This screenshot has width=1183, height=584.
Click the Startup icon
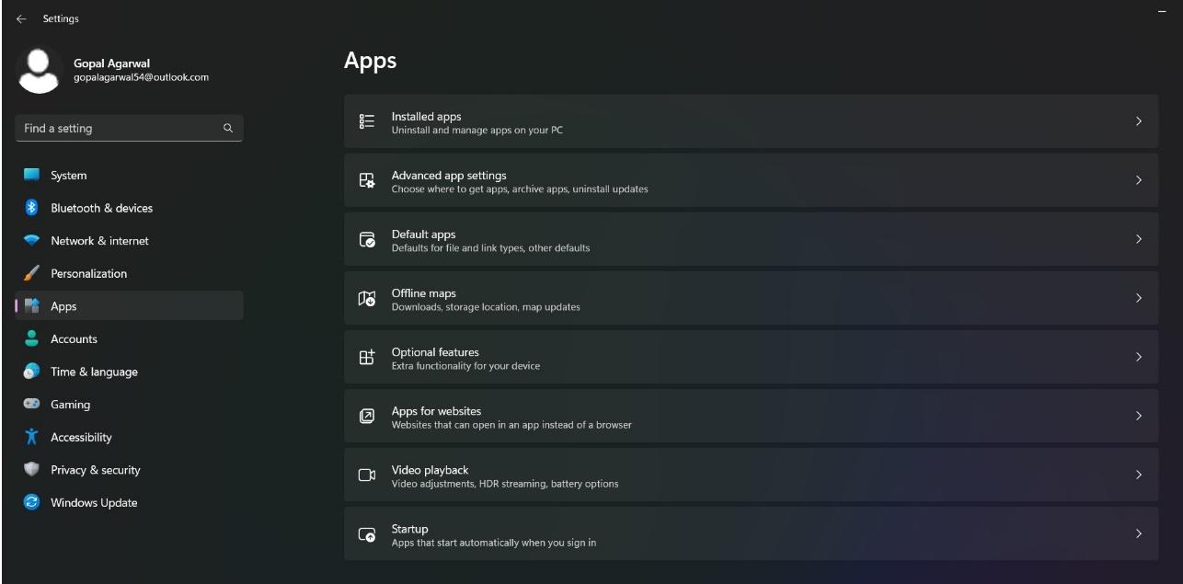[x=367, y=533]
